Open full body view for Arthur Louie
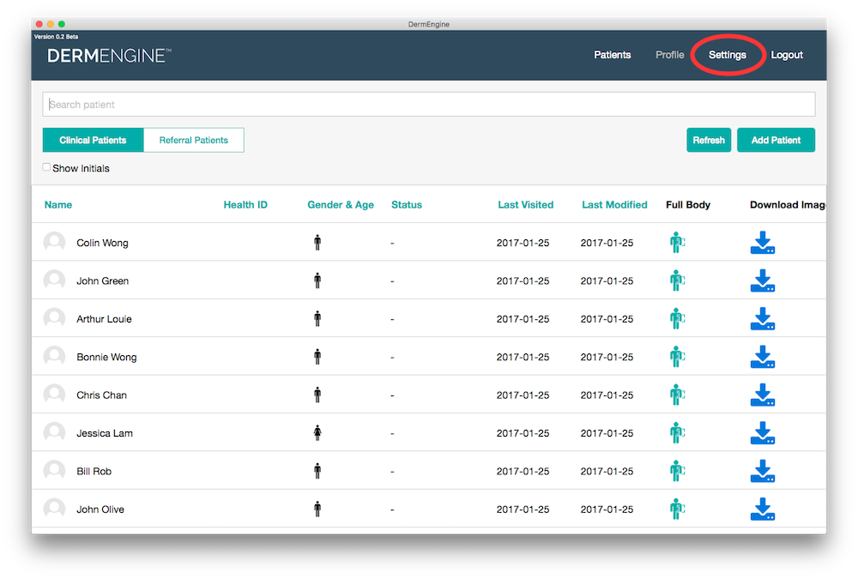Screen dimensions: 858x579 [x=677, y=319]
